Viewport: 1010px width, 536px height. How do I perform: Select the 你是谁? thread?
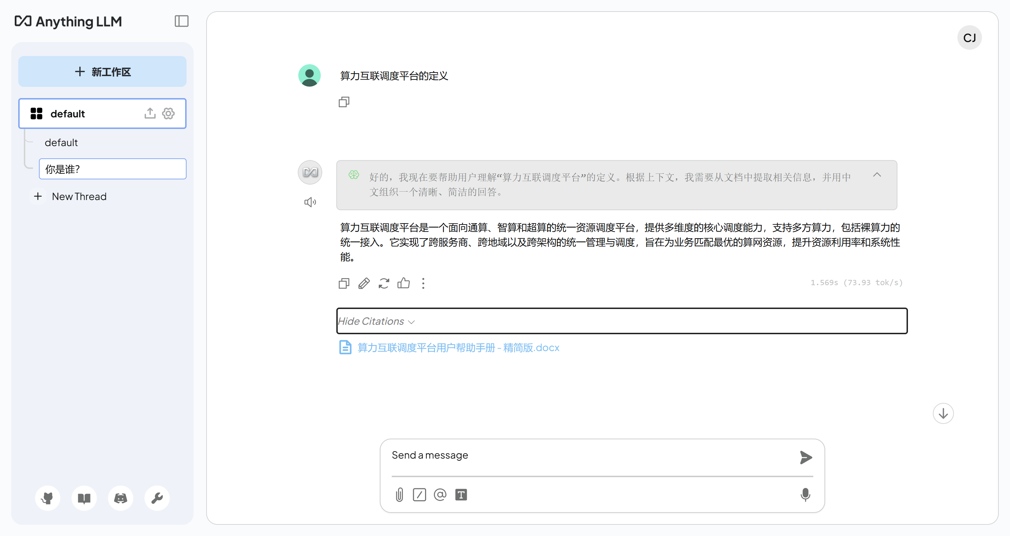point(113,169)
